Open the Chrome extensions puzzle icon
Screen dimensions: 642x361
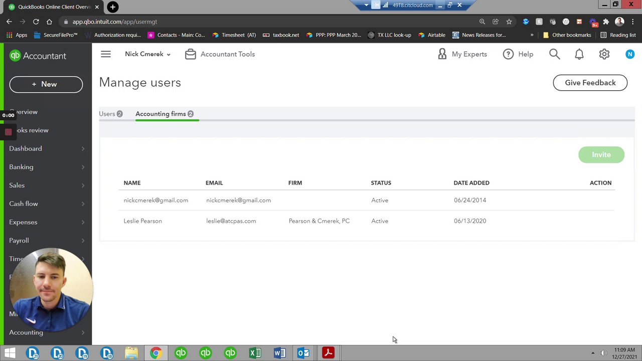tap(606, 22)
